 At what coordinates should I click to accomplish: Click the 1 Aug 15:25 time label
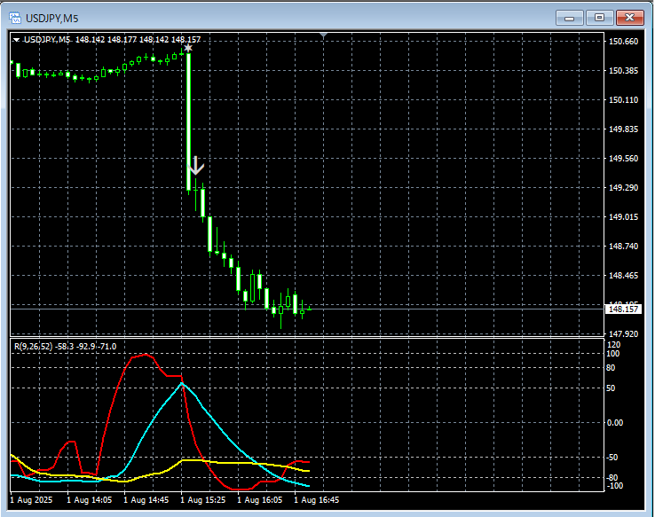203,500
